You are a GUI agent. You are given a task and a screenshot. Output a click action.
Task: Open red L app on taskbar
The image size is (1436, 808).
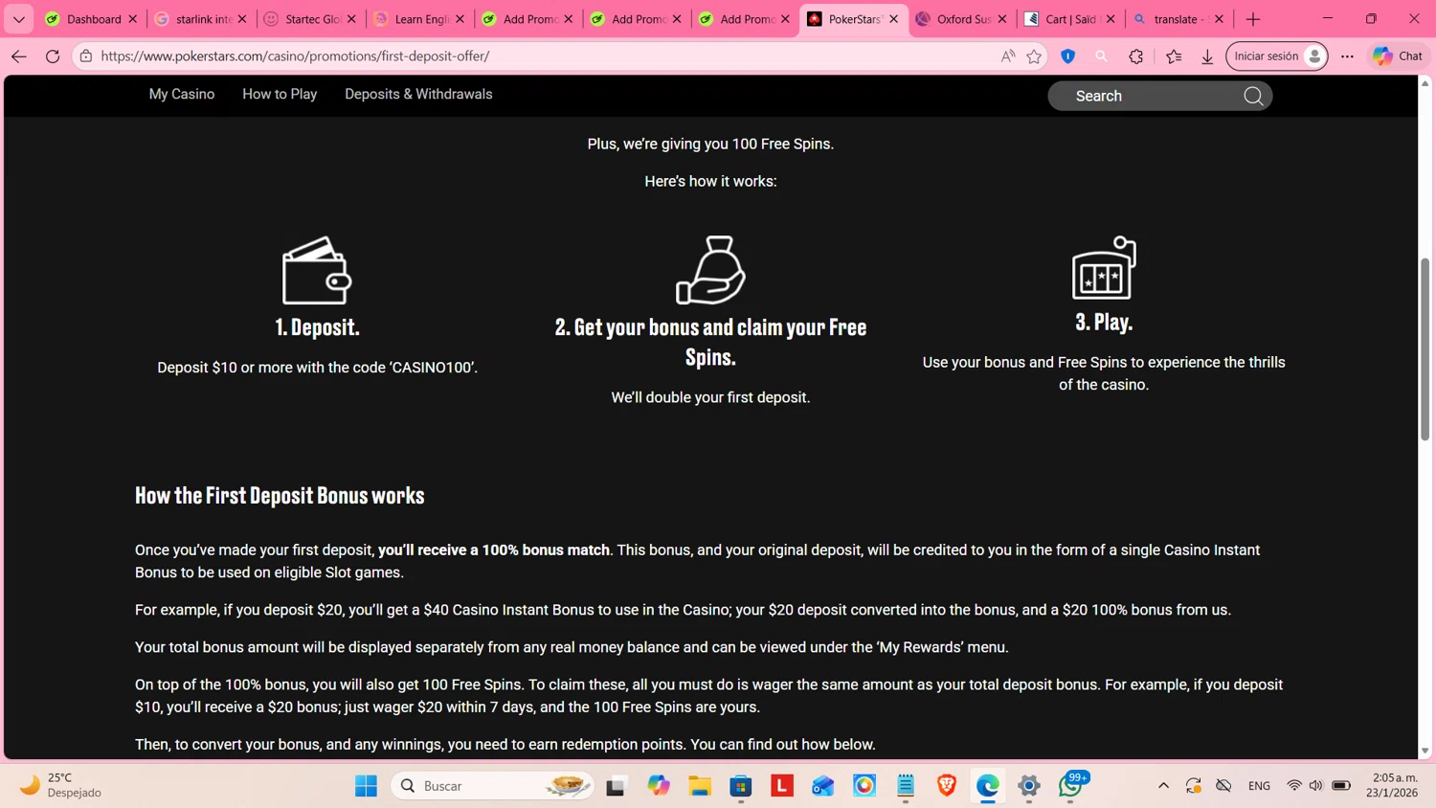tap(782, 786)
